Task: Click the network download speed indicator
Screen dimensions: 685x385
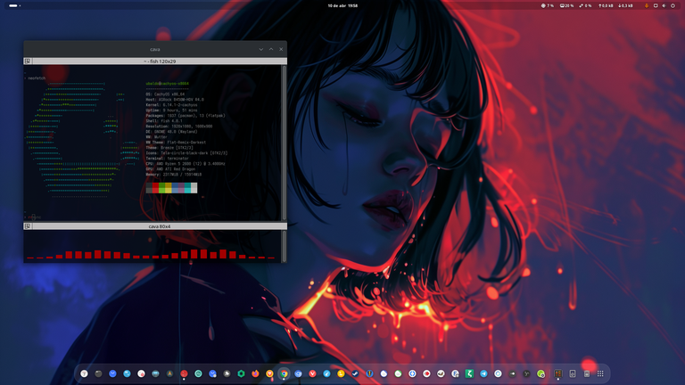Action: (625, 5)
